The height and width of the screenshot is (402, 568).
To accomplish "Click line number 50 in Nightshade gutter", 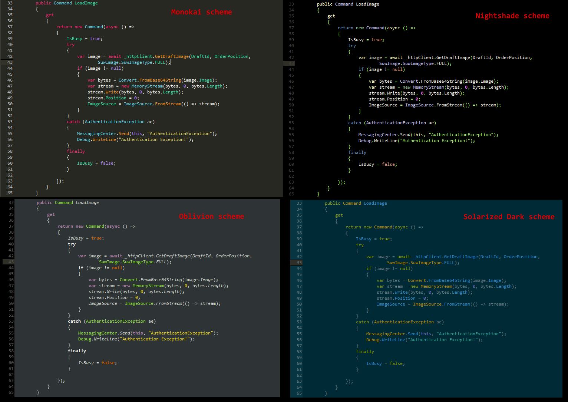I will 291,105.
